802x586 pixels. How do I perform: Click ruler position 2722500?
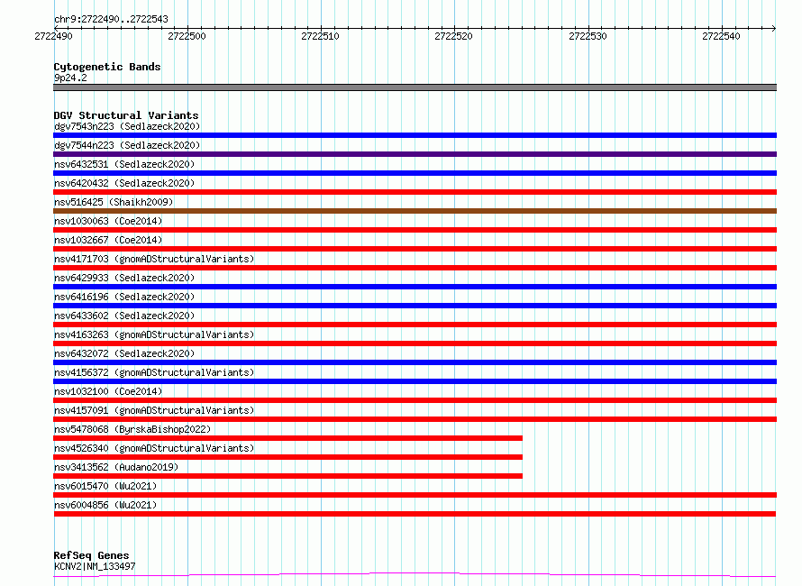[187, 36]
